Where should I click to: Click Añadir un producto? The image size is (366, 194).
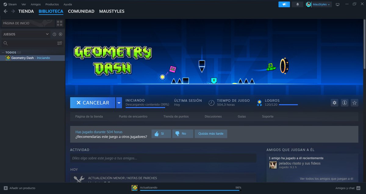coord(20,188)
